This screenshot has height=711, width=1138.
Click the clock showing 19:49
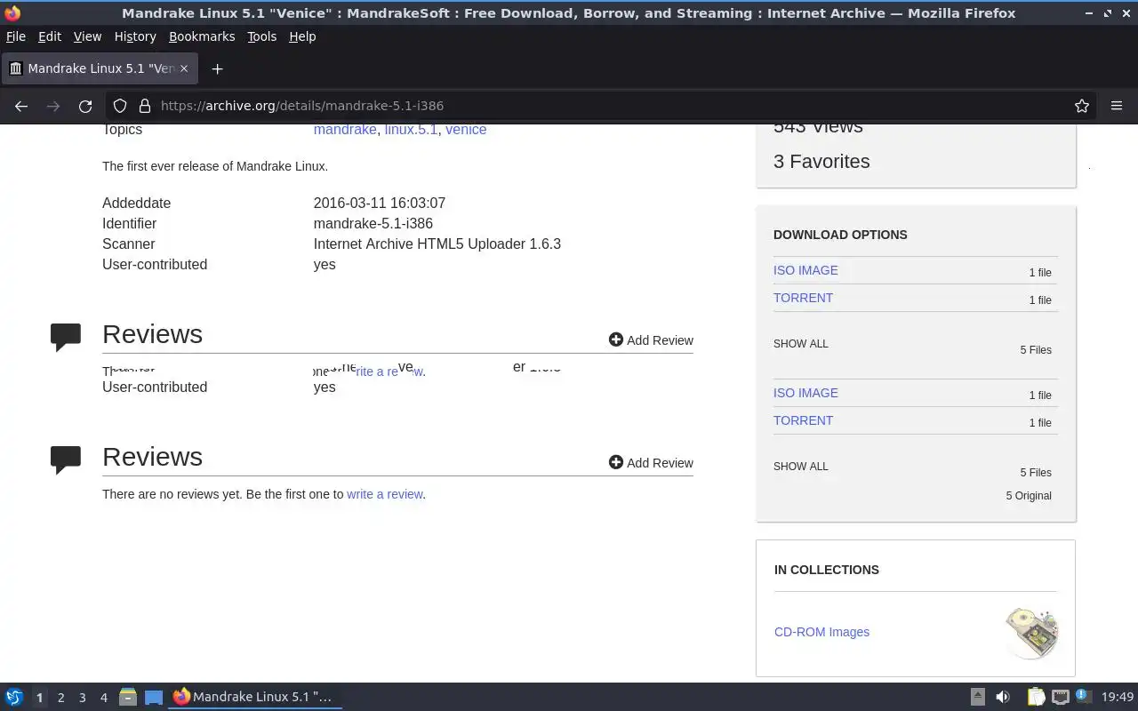(1118, 698)
